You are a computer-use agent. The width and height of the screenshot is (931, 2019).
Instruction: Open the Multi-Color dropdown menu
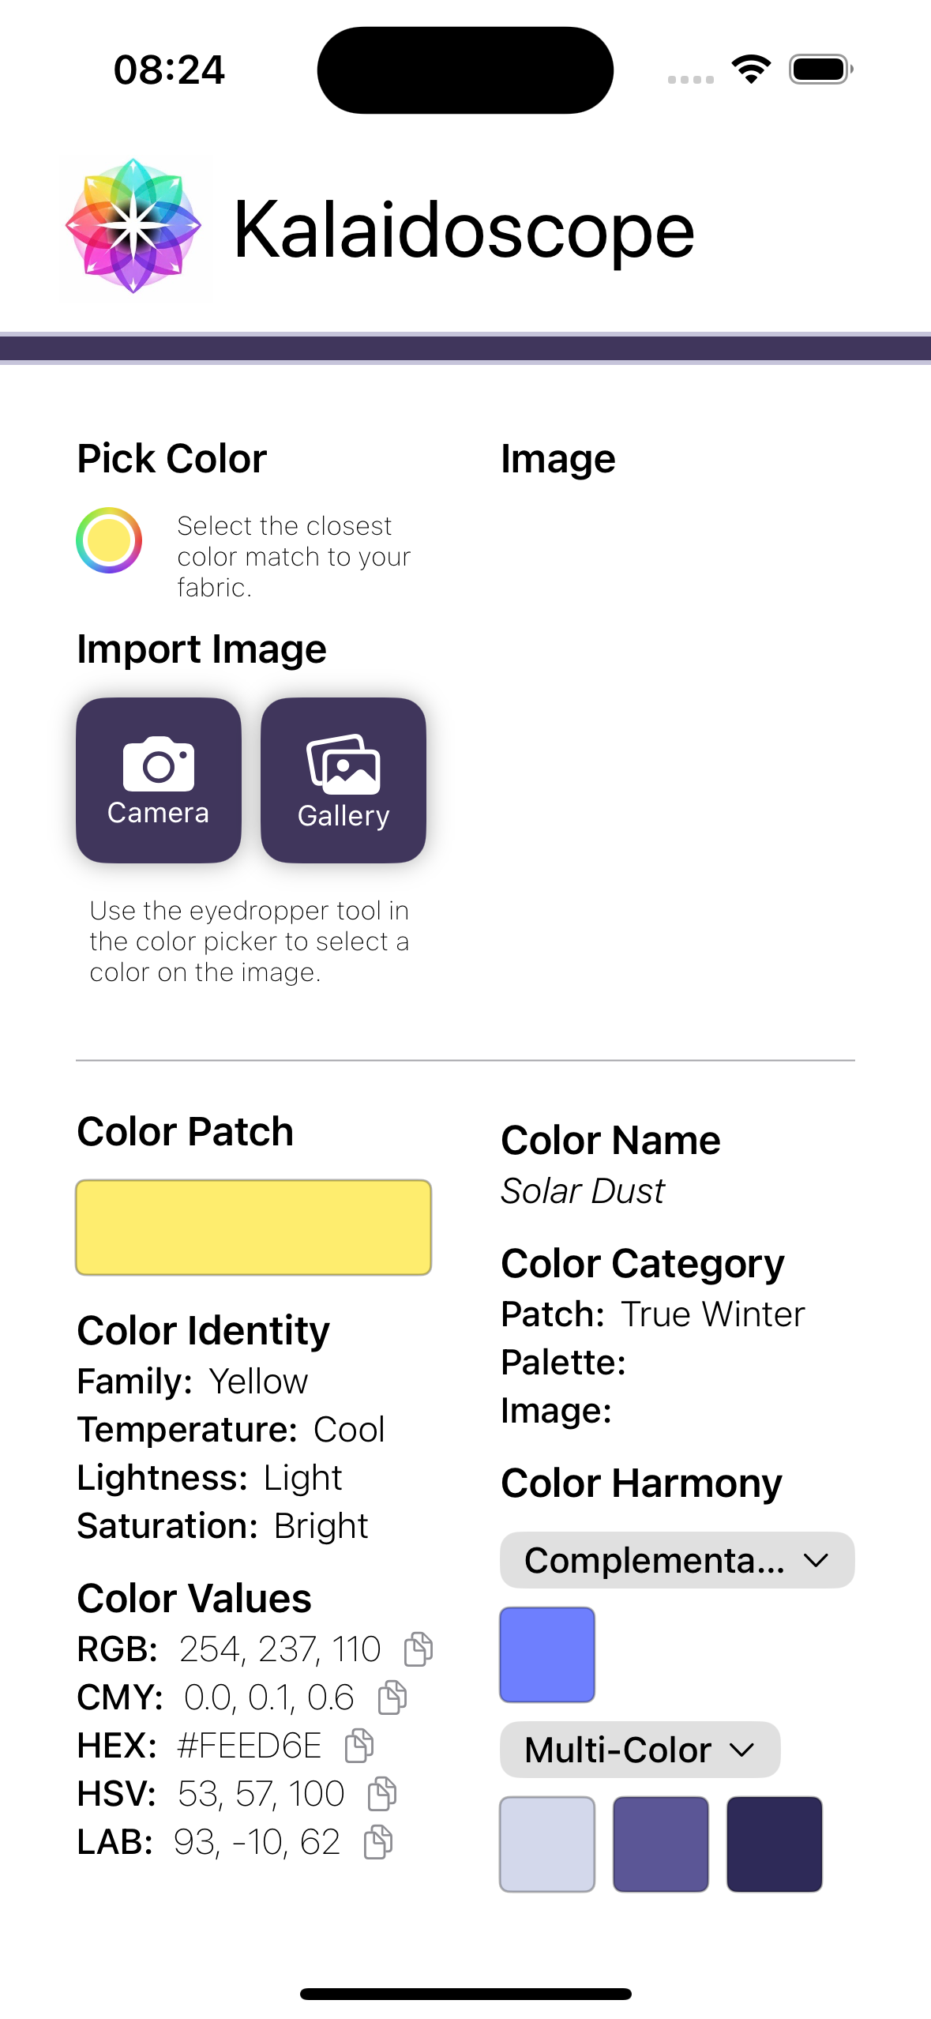[640, 1750]
